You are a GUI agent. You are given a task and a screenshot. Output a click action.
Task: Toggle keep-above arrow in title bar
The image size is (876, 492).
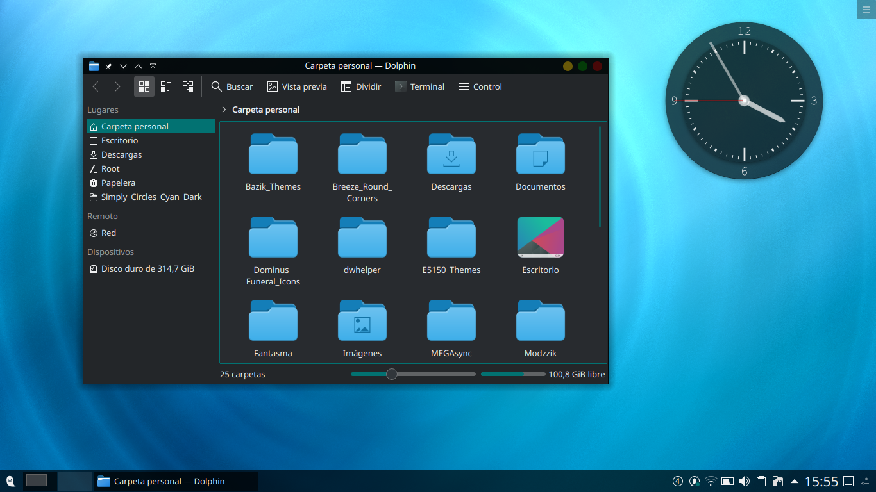tap(139, 66)
